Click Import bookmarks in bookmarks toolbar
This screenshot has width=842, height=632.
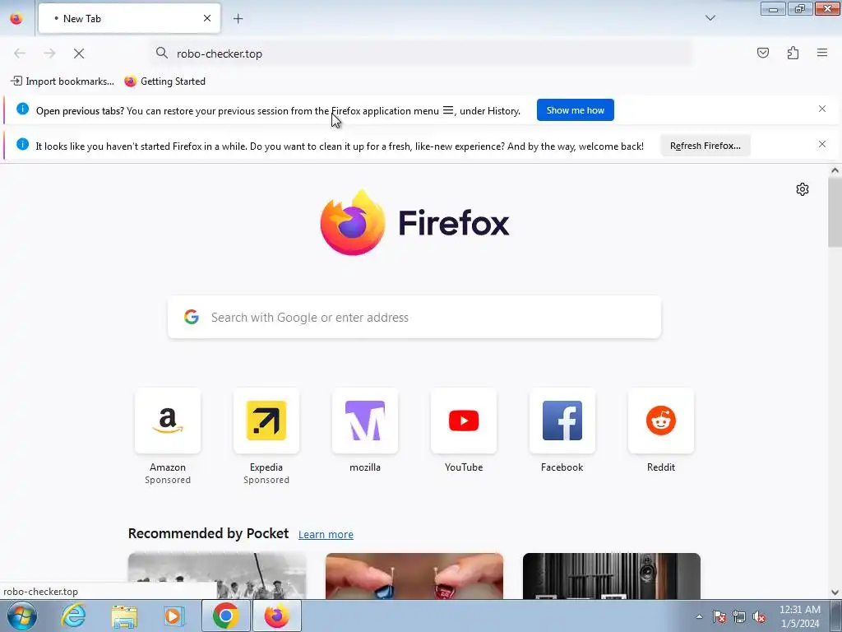pyautogui.click(x=62, y=81)
